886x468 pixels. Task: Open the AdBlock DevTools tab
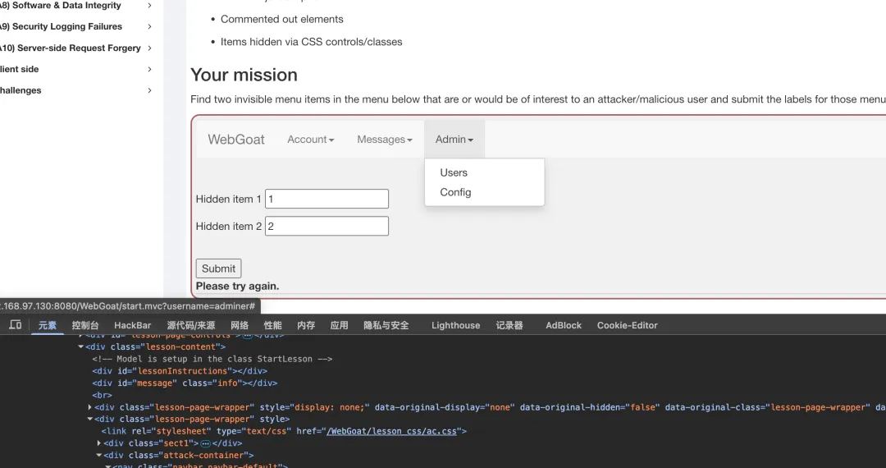click(564, 325)
